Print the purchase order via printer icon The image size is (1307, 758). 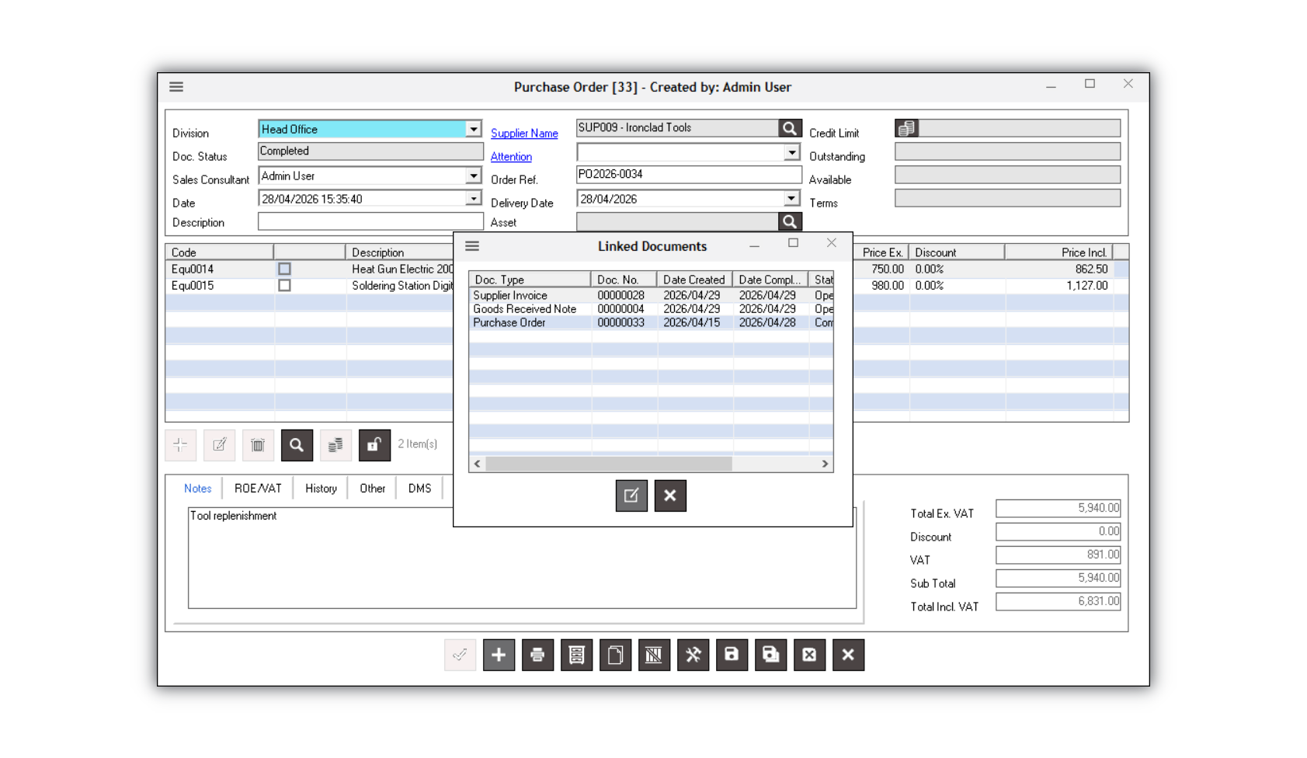coord(537,655)
